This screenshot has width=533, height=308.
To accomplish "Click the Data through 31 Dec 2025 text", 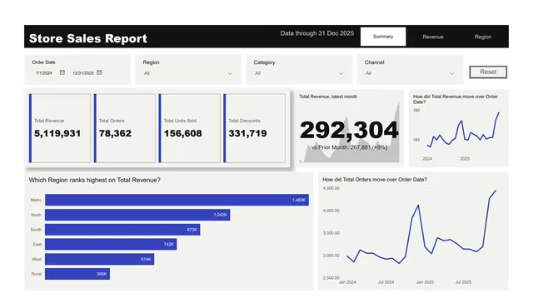I will [x=317, y=33].
